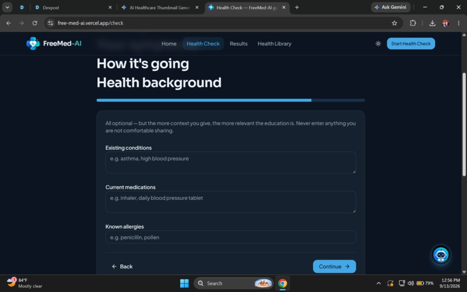Switch to the Devpost tab
The height and width of the screenshot is (292, 467).
[x=73, y=8]
